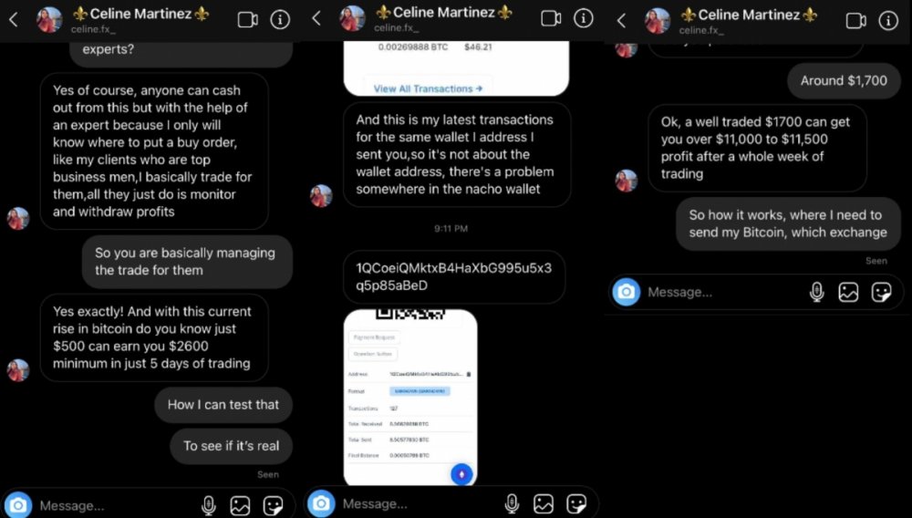The image size is (912, 518).
Task: Open gallery icon in right message bar
Action: 848,292
